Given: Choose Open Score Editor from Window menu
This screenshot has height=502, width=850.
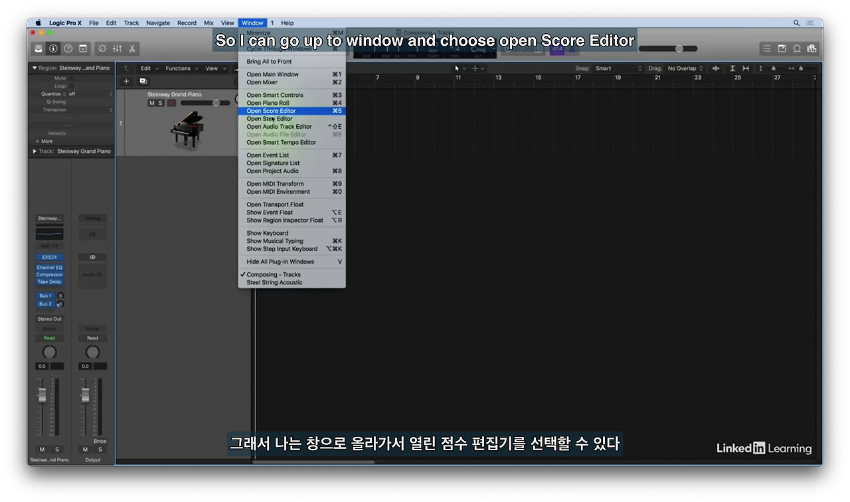Looking at the screenshot, I should (292, 111).
